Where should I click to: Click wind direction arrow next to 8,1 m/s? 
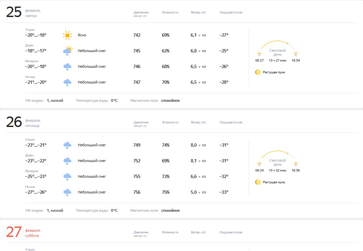click(199, 161)
